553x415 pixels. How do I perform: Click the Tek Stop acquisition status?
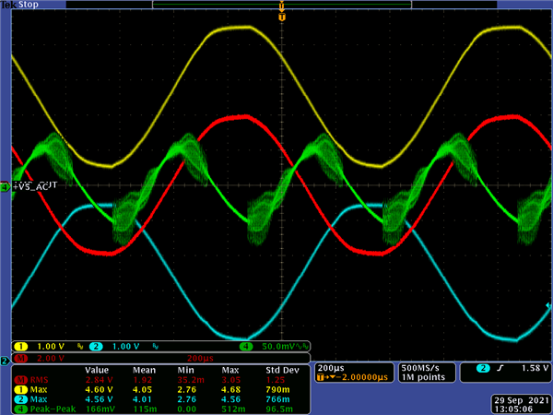19,5
